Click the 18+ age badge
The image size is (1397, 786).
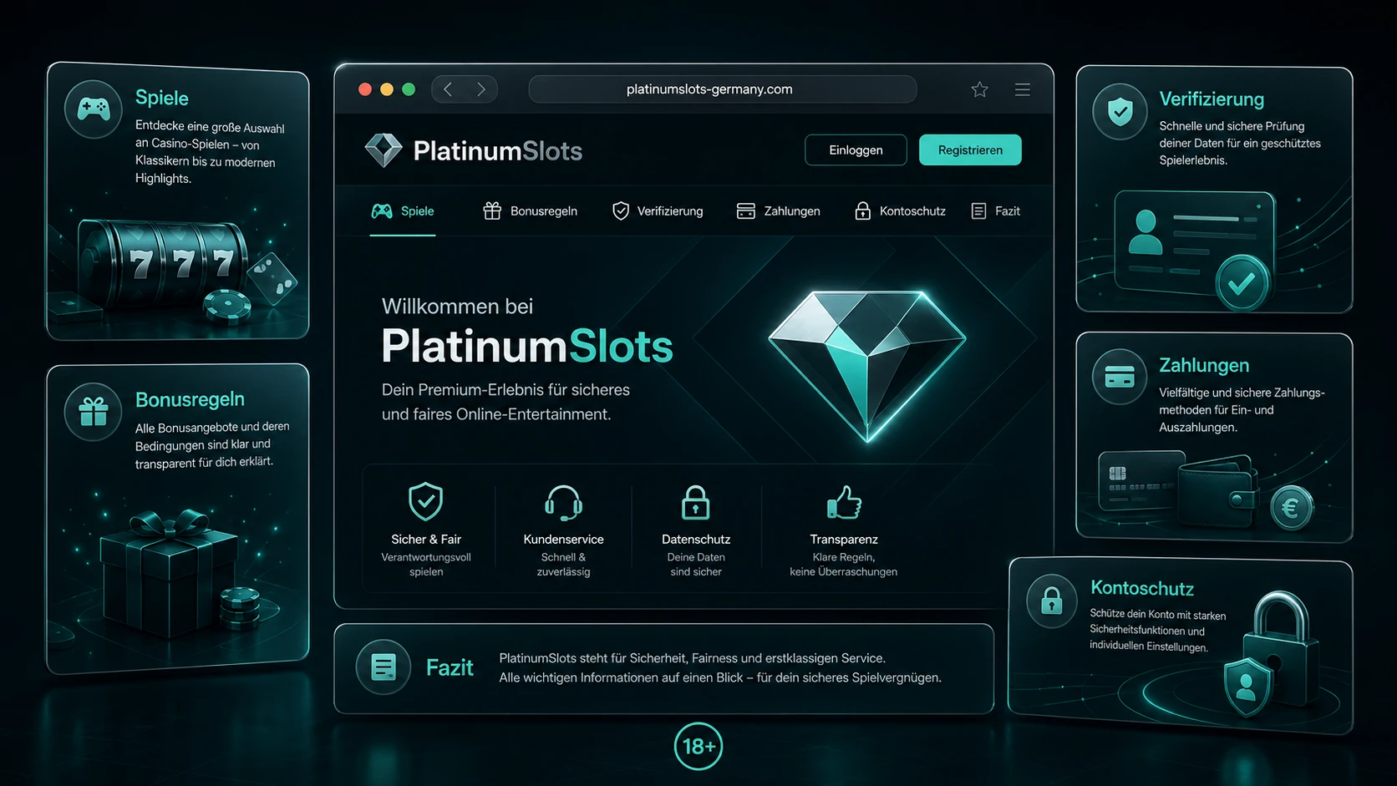698,746
